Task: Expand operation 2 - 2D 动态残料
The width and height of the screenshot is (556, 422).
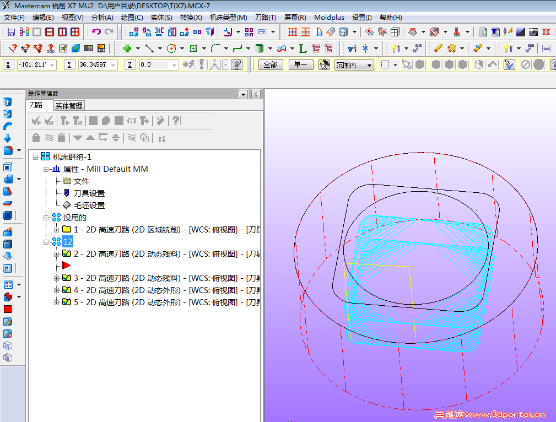Action: coord(56,254)
